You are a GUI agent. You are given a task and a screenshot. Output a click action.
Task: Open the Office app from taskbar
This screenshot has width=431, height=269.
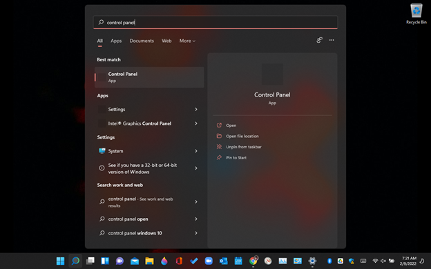coord(179,261)
